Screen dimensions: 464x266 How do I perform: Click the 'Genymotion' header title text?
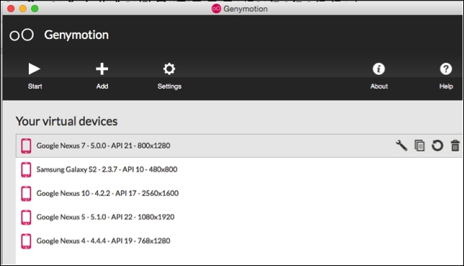pos(76,35)
